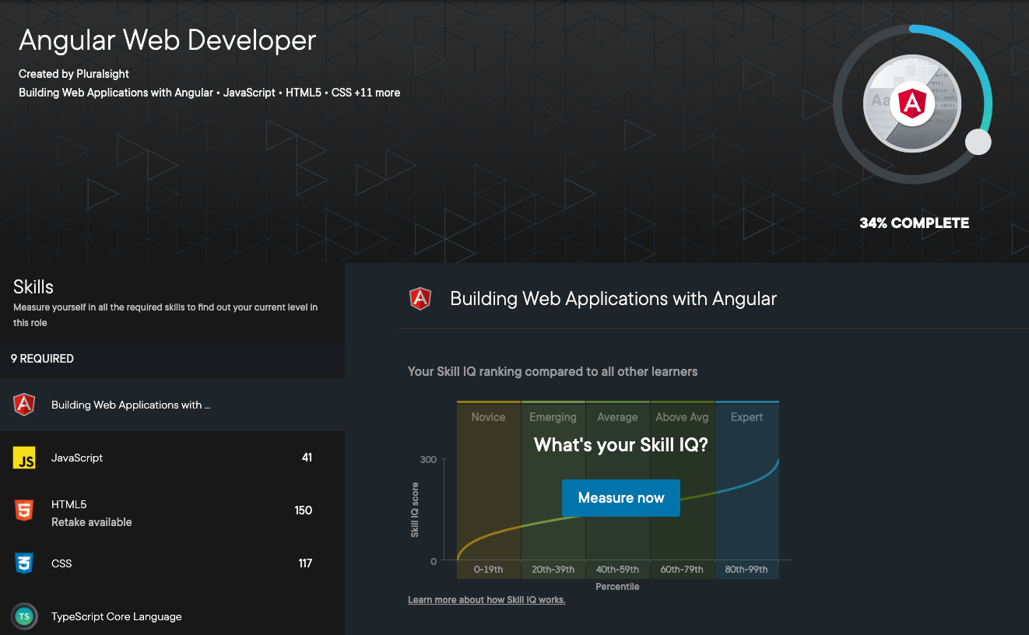Screen dimensions: 1029x635
Task: Click the JavaScript score 41
Action: click(x=307, y=458)
